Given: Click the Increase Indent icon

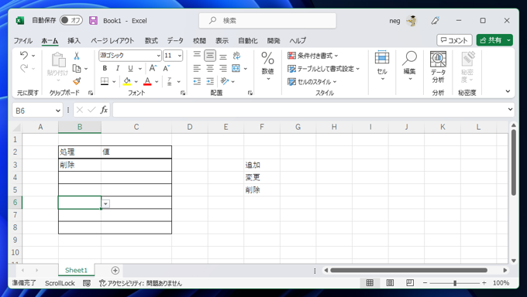Looking at the screenshot, I should click(210, 81).
